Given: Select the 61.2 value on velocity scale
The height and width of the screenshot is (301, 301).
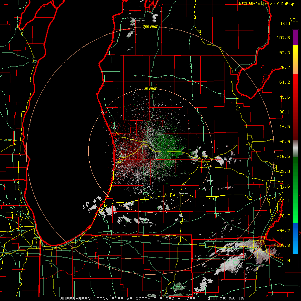Looking at the screenshot, I should (x=285, y=82).
